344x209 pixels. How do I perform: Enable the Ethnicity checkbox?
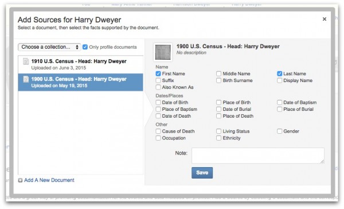point(219,138)
